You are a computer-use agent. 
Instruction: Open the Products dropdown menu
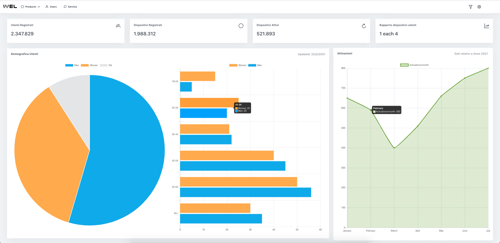point(30,7)
